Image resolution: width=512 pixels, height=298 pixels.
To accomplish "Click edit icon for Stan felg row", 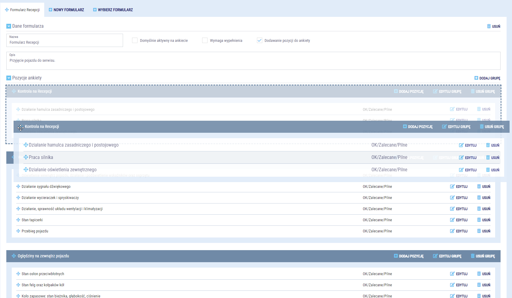I will (x=452, y=285).
